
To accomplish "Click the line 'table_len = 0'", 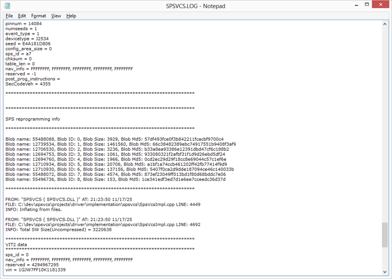I will click(x=20, y=64).
